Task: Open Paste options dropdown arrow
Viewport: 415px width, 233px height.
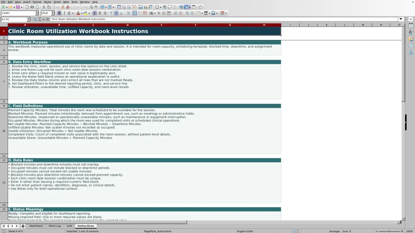Action: [x=57, y=7]
